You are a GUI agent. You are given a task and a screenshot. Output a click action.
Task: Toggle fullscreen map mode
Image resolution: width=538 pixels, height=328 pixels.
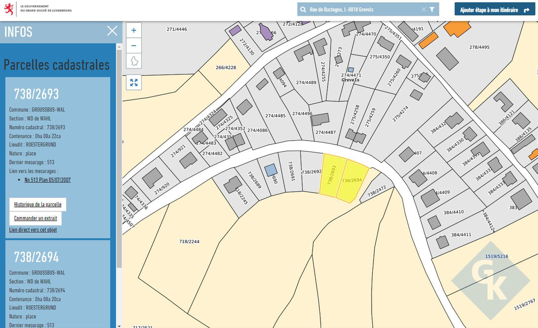(x=134, y=82)
